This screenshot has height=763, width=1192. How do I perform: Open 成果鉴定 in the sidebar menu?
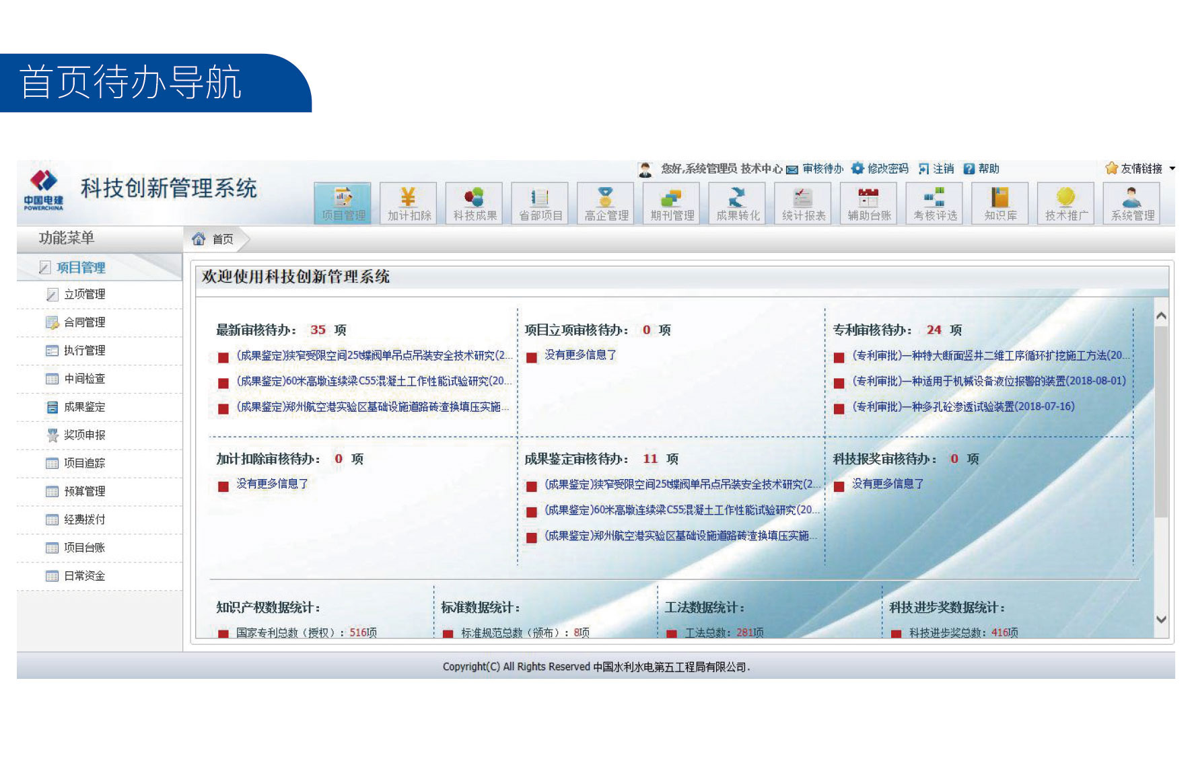click(x=84, y=407)
